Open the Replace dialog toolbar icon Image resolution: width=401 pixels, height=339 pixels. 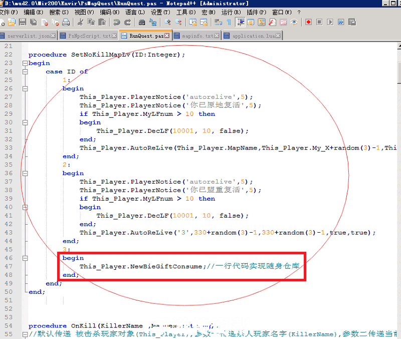pos(153,23)
